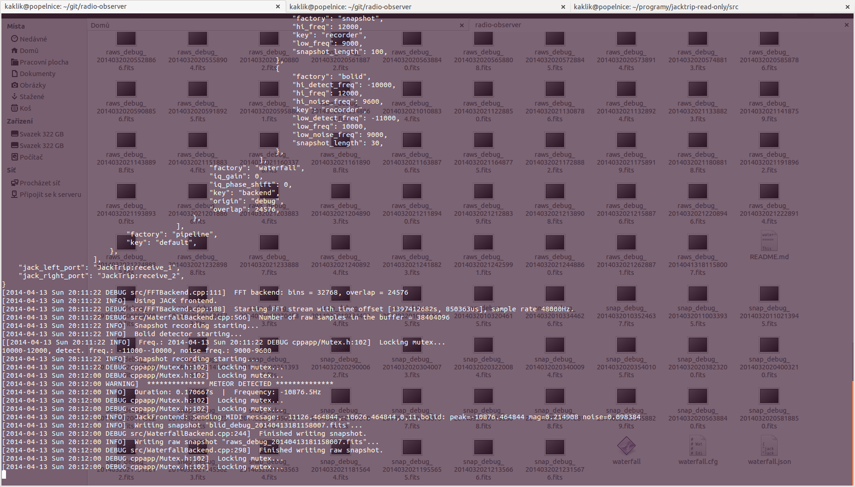Open Počítač in the devices list
The width and height of the screenshot is (855, 487).
(x=31, y=157)
